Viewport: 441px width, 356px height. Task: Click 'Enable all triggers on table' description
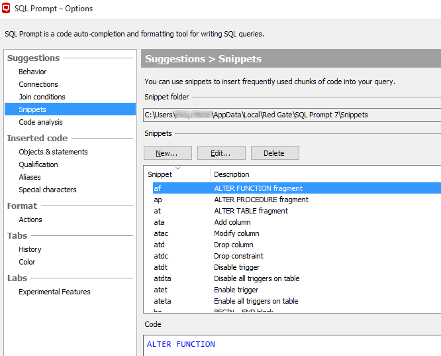[256, 301]
